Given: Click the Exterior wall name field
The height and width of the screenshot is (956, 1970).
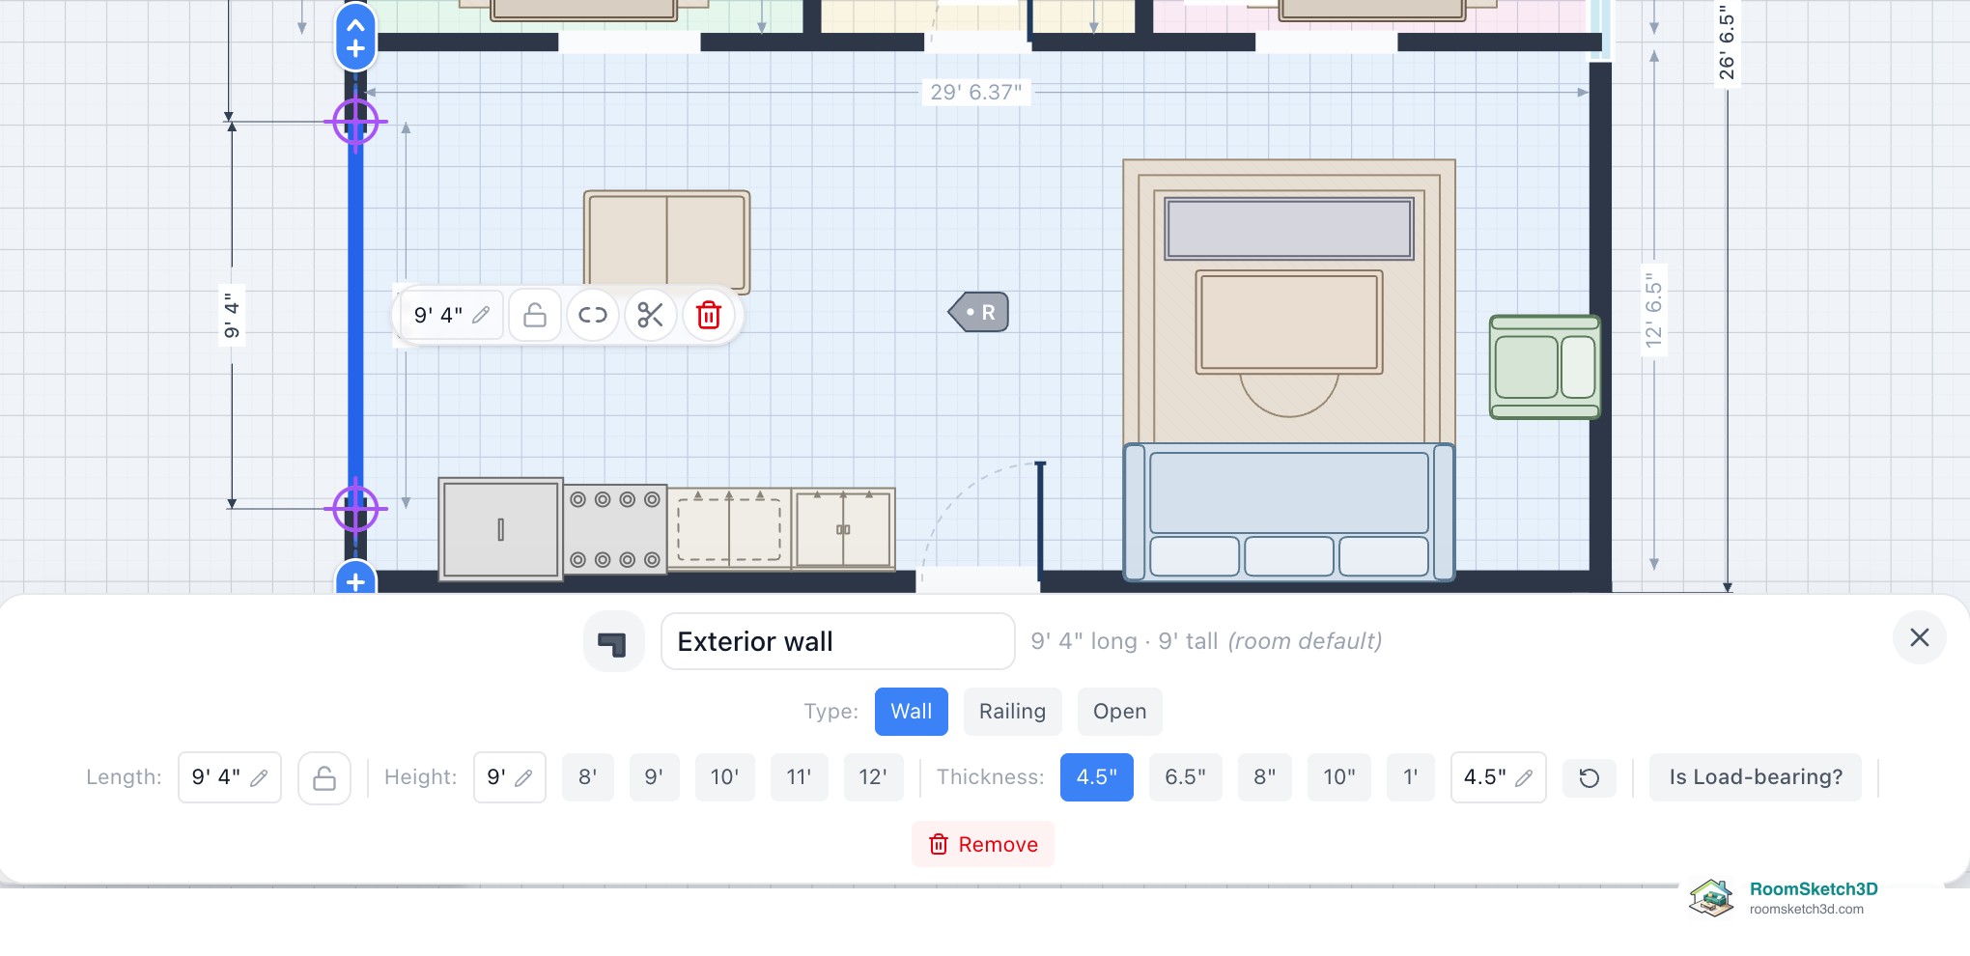Looking at the screenshot, I should click(x=837, y=641).
